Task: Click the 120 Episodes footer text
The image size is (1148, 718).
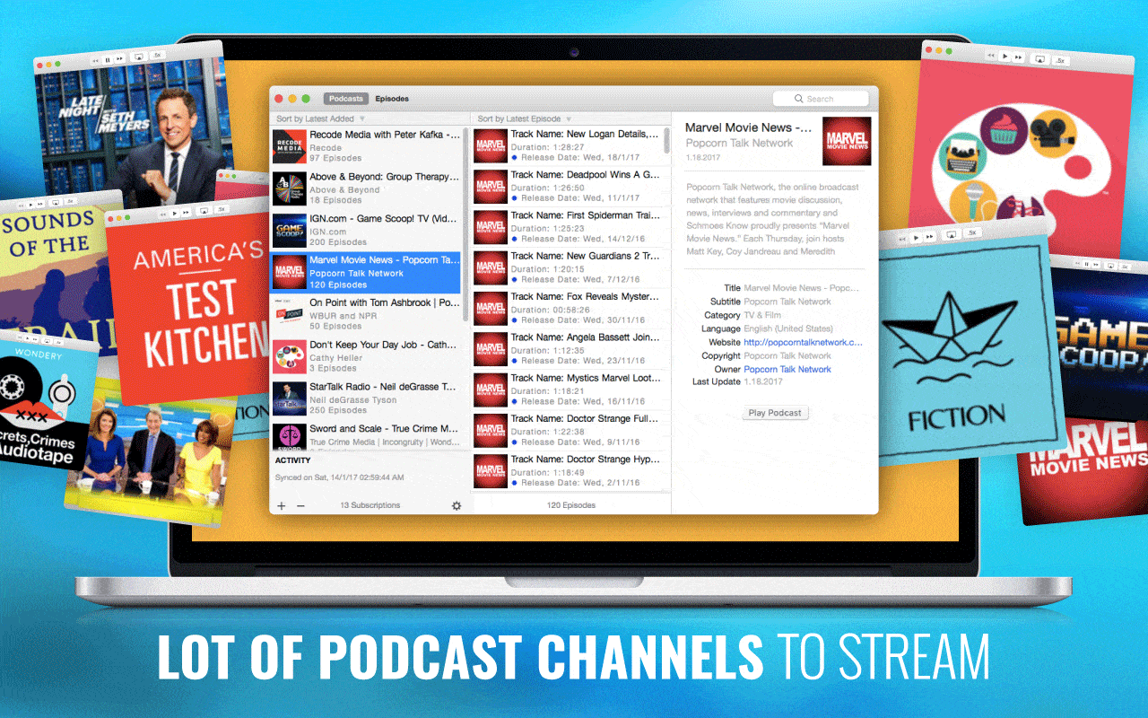Action: [x=571, y=506]
